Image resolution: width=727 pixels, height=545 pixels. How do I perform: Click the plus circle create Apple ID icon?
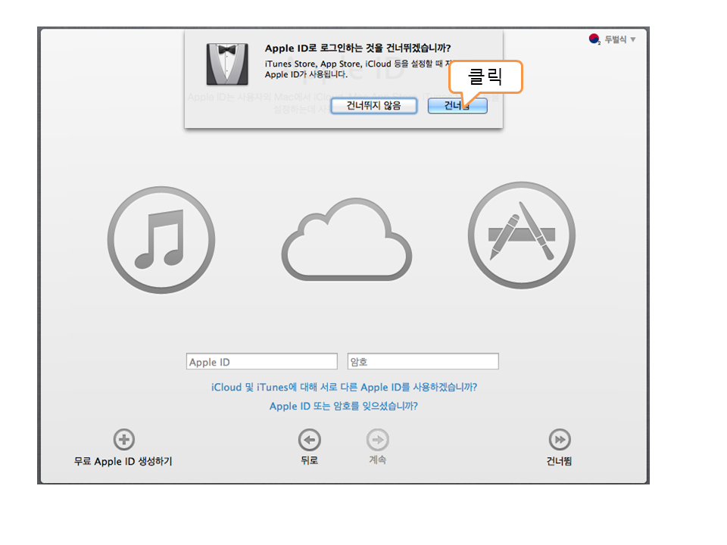pos(123,439)
